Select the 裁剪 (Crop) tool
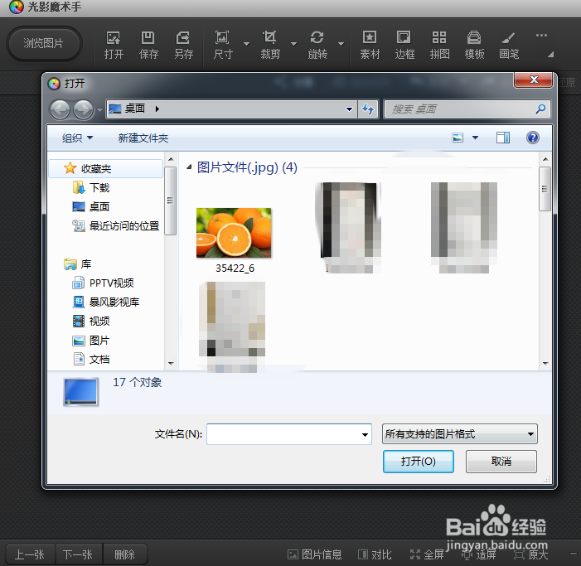The image size is (581, 566). (269, 45)
